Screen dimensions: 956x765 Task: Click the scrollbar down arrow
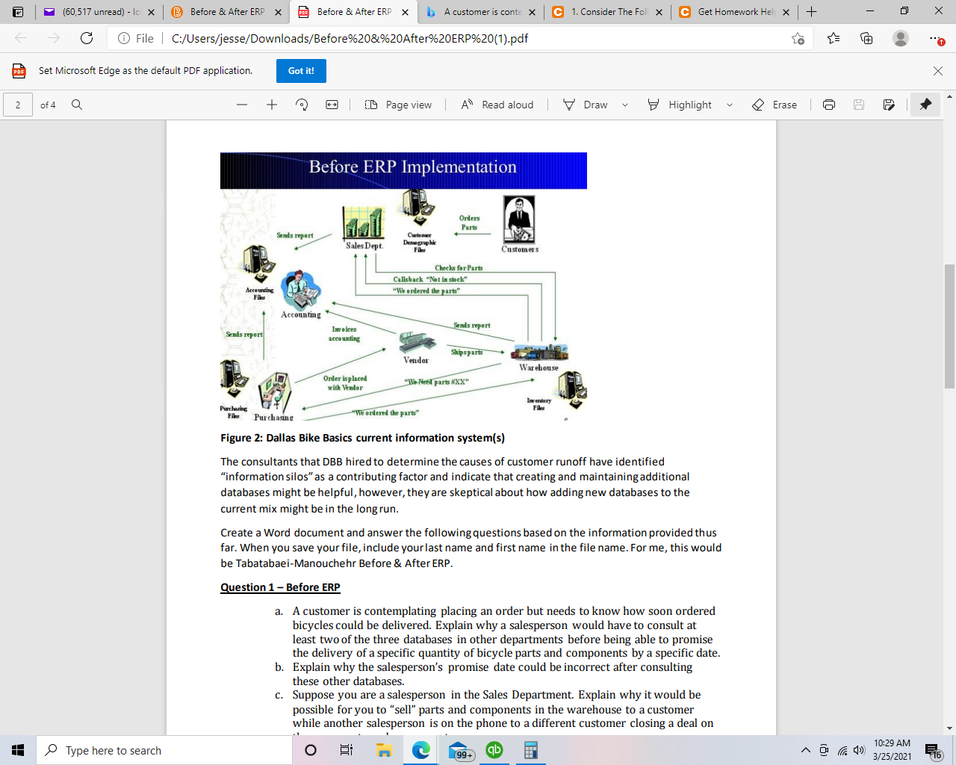click(949, 728)
